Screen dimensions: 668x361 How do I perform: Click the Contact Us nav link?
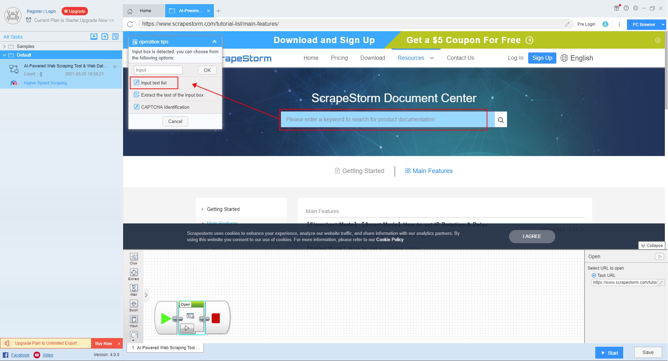(460, 58)
